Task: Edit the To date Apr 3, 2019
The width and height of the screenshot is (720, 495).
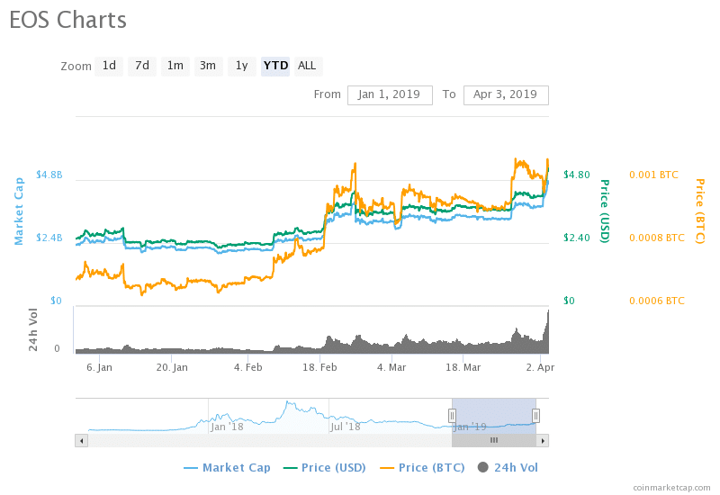Action: tap(506, 95)
